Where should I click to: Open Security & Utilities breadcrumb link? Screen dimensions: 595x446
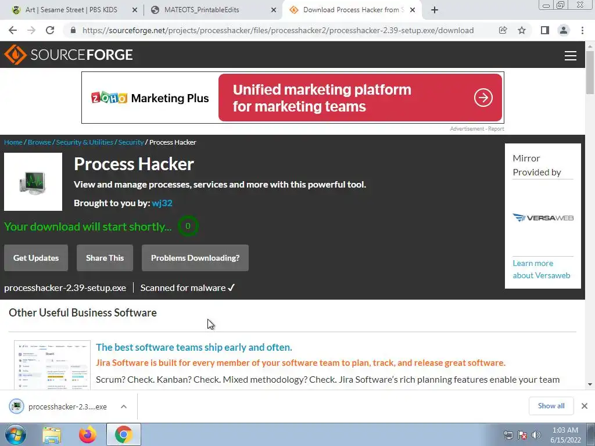(85, 142)
